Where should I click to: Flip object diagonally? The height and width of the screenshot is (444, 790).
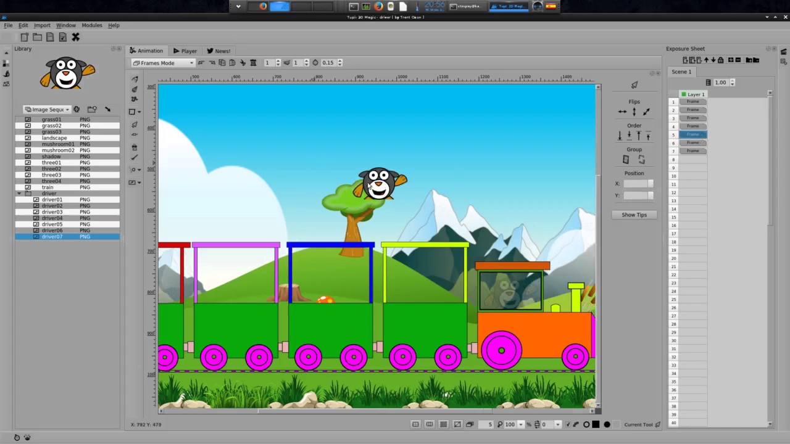coord(646,112)
